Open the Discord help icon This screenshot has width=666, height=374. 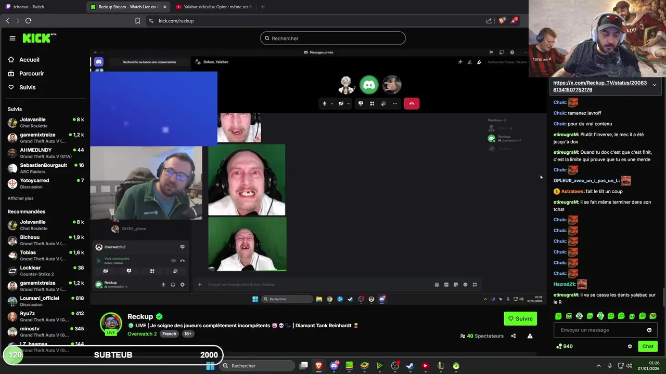tap(512, 52)
